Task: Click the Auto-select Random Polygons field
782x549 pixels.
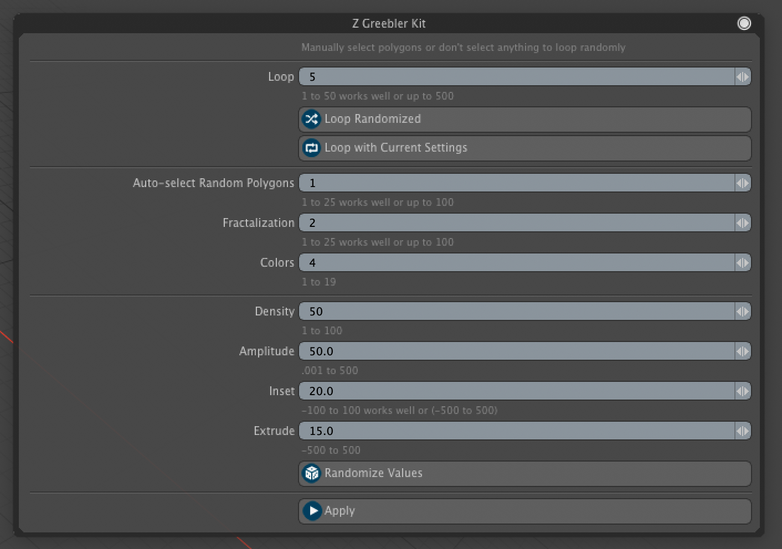Action: coord(517,183)
